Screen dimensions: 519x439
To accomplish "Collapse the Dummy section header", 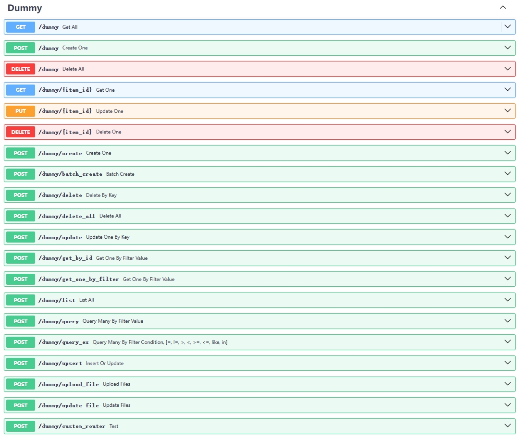I will pyautogui.click(x=503, y=7).
